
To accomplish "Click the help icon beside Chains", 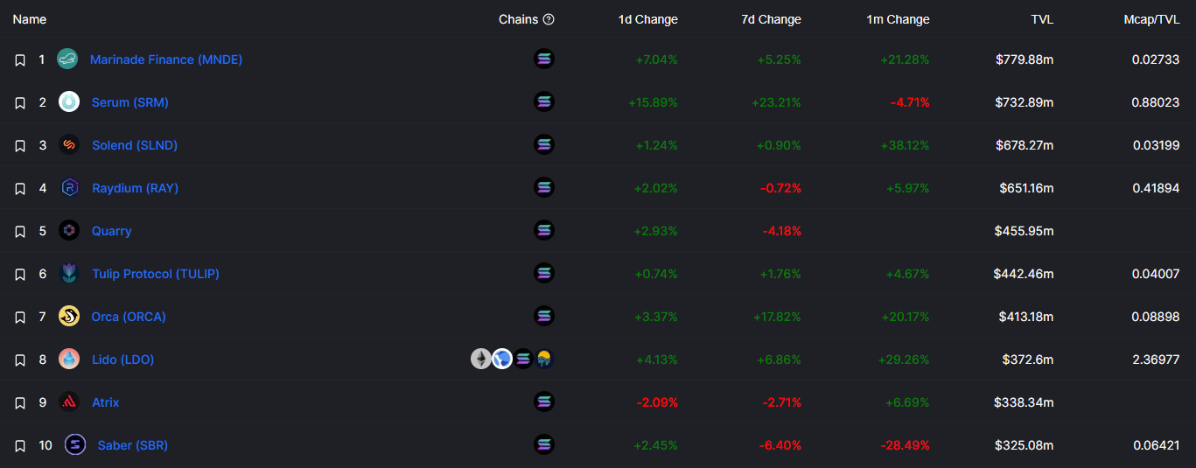I will coord(549,19).
